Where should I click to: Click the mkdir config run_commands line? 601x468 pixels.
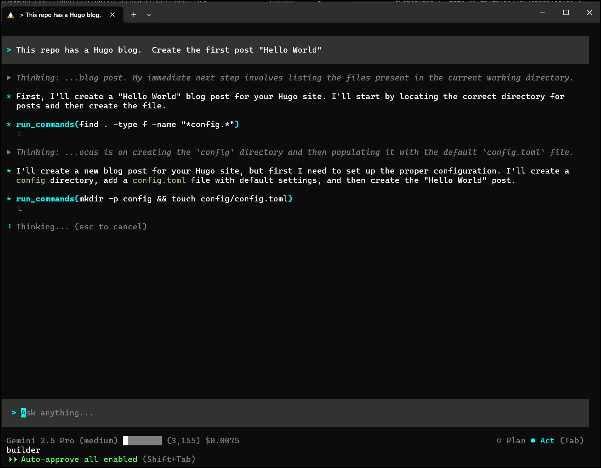coord(154,199)
